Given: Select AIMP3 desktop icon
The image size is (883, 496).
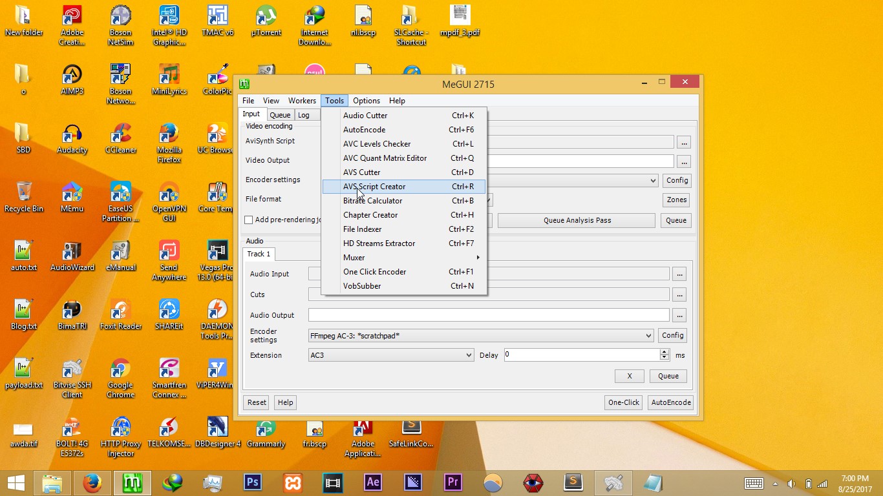Looking at the screenshot, I should pos(72,80).
